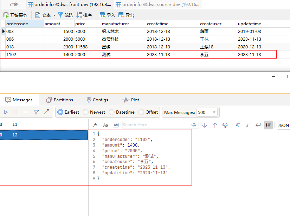This screenshot has height=216, width=290.
Task: Click the Search Here input field
Action: coord(155,125)
